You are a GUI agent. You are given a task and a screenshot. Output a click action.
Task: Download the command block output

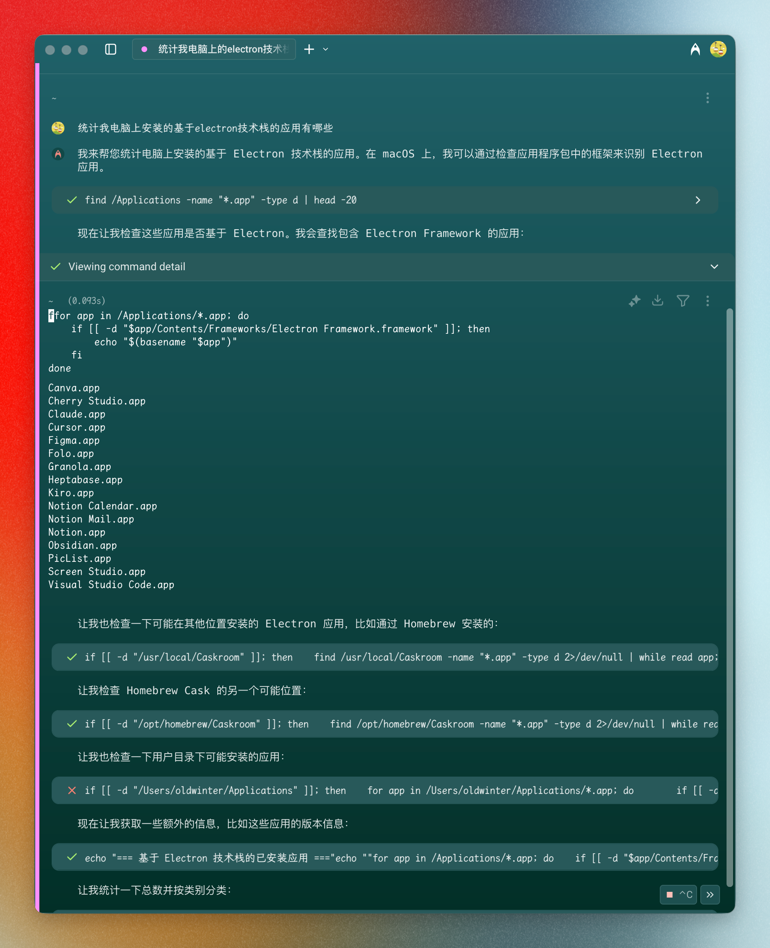(x=657, y=301)
